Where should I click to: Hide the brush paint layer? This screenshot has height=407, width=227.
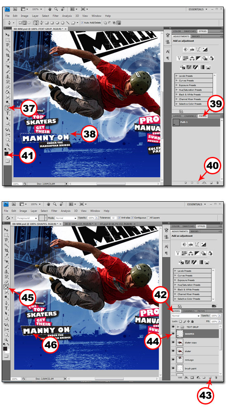[x=173, y=368]
